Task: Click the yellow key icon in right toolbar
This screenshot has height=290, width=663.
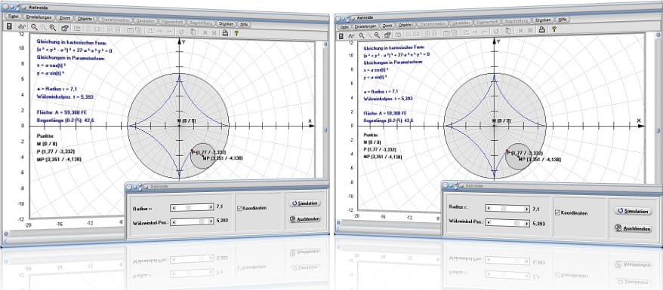Action: [554, 29]
